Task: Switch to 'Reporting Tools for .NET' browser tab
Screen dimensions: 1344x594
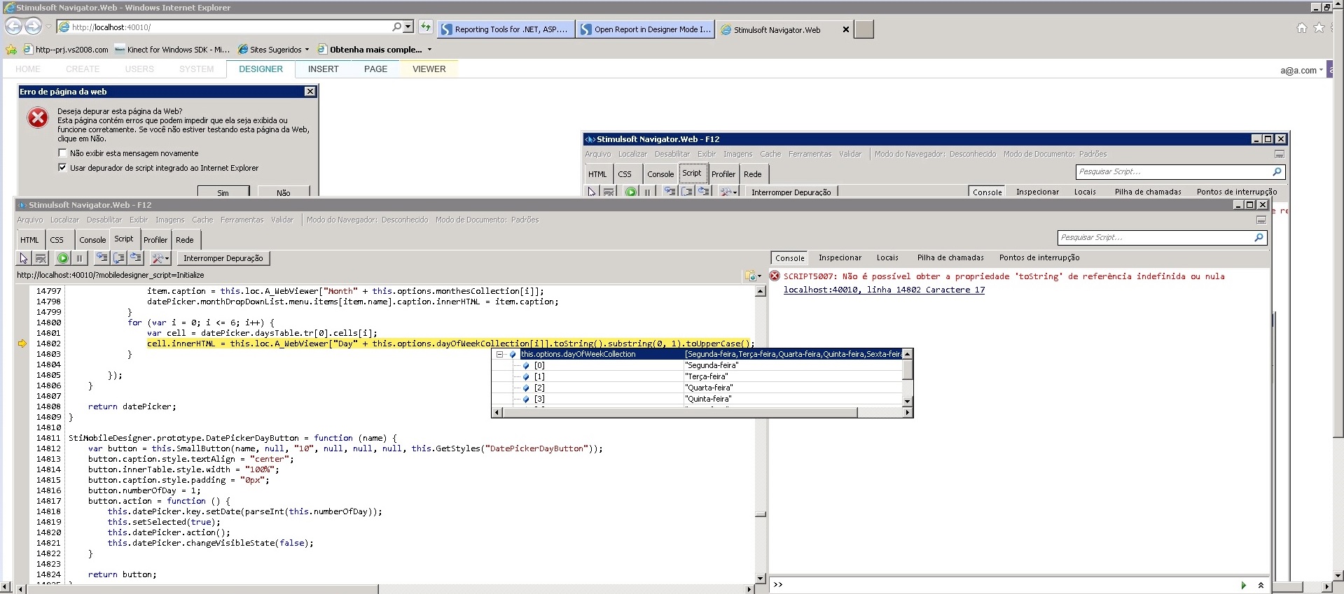Action: tap(506, 29)
